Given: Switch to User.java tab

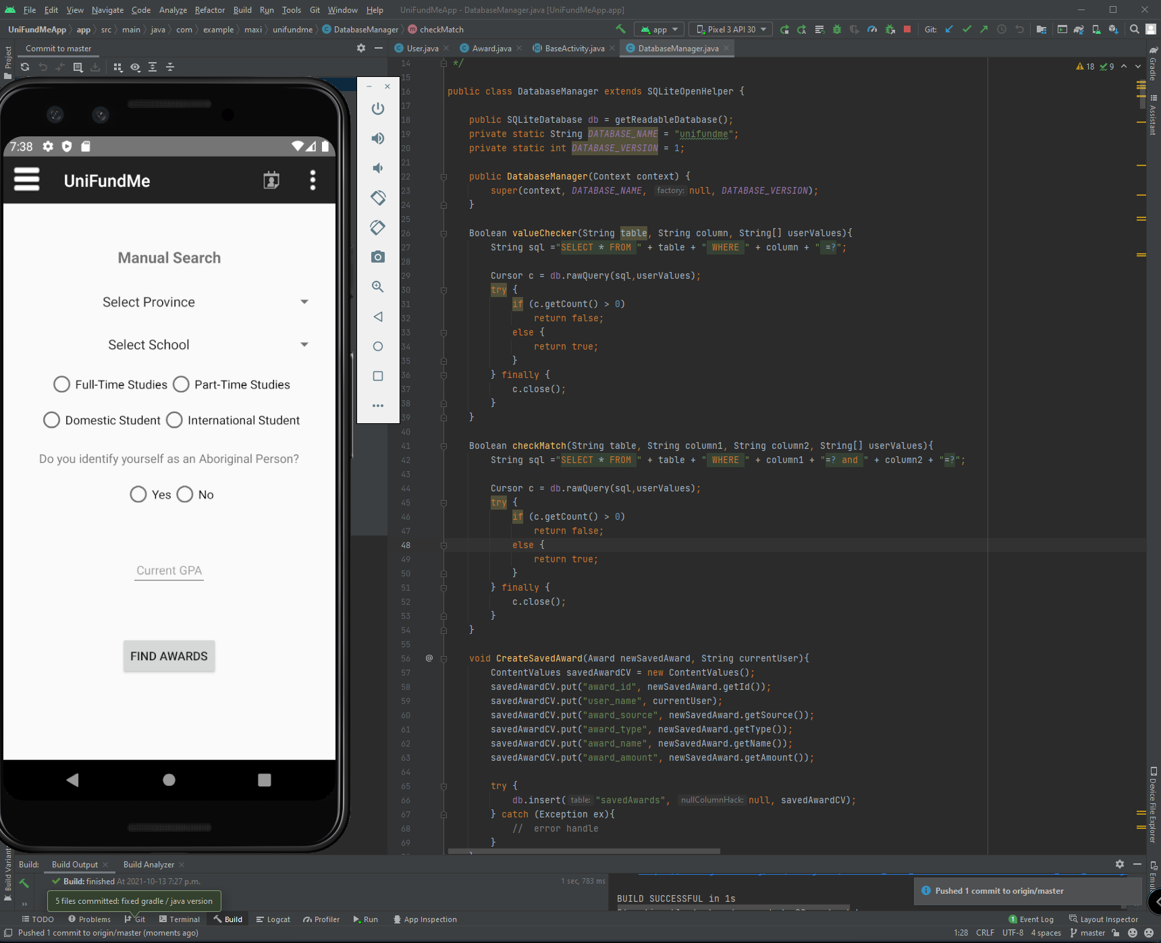Looking at the screenshot, I should coord(423,48).
